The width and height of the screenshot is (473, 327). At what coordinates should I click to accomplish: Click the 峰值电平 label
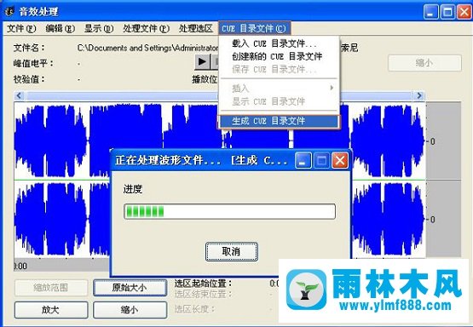pyautogui.click(x=33, y=64)
